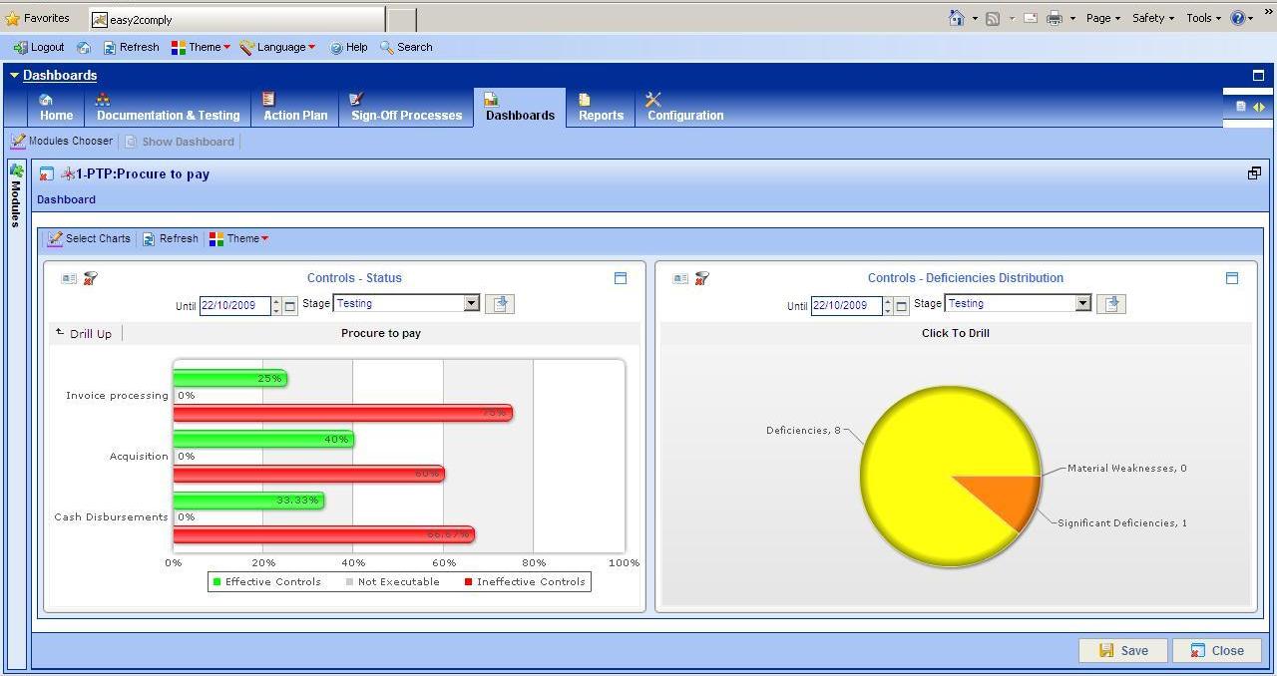Open Help from the top toolbar
This screenshot has height=676, width=1277.
(348, 47)
